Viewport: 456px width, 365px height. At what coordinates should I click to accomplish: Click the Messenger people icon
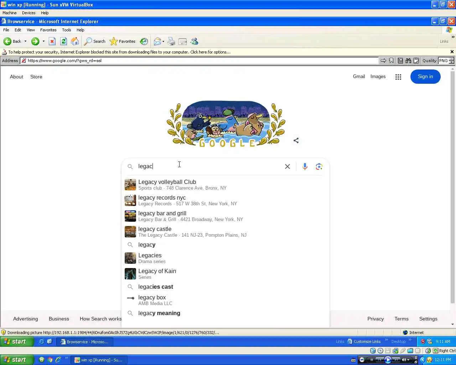click(x=194, y=41)
